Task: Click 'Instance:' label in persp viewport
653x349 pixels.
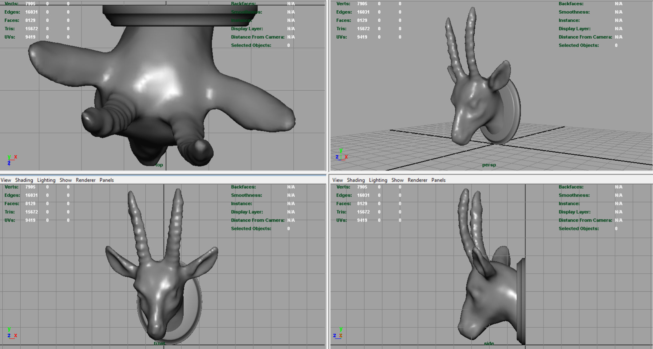Action: (569, 20)
